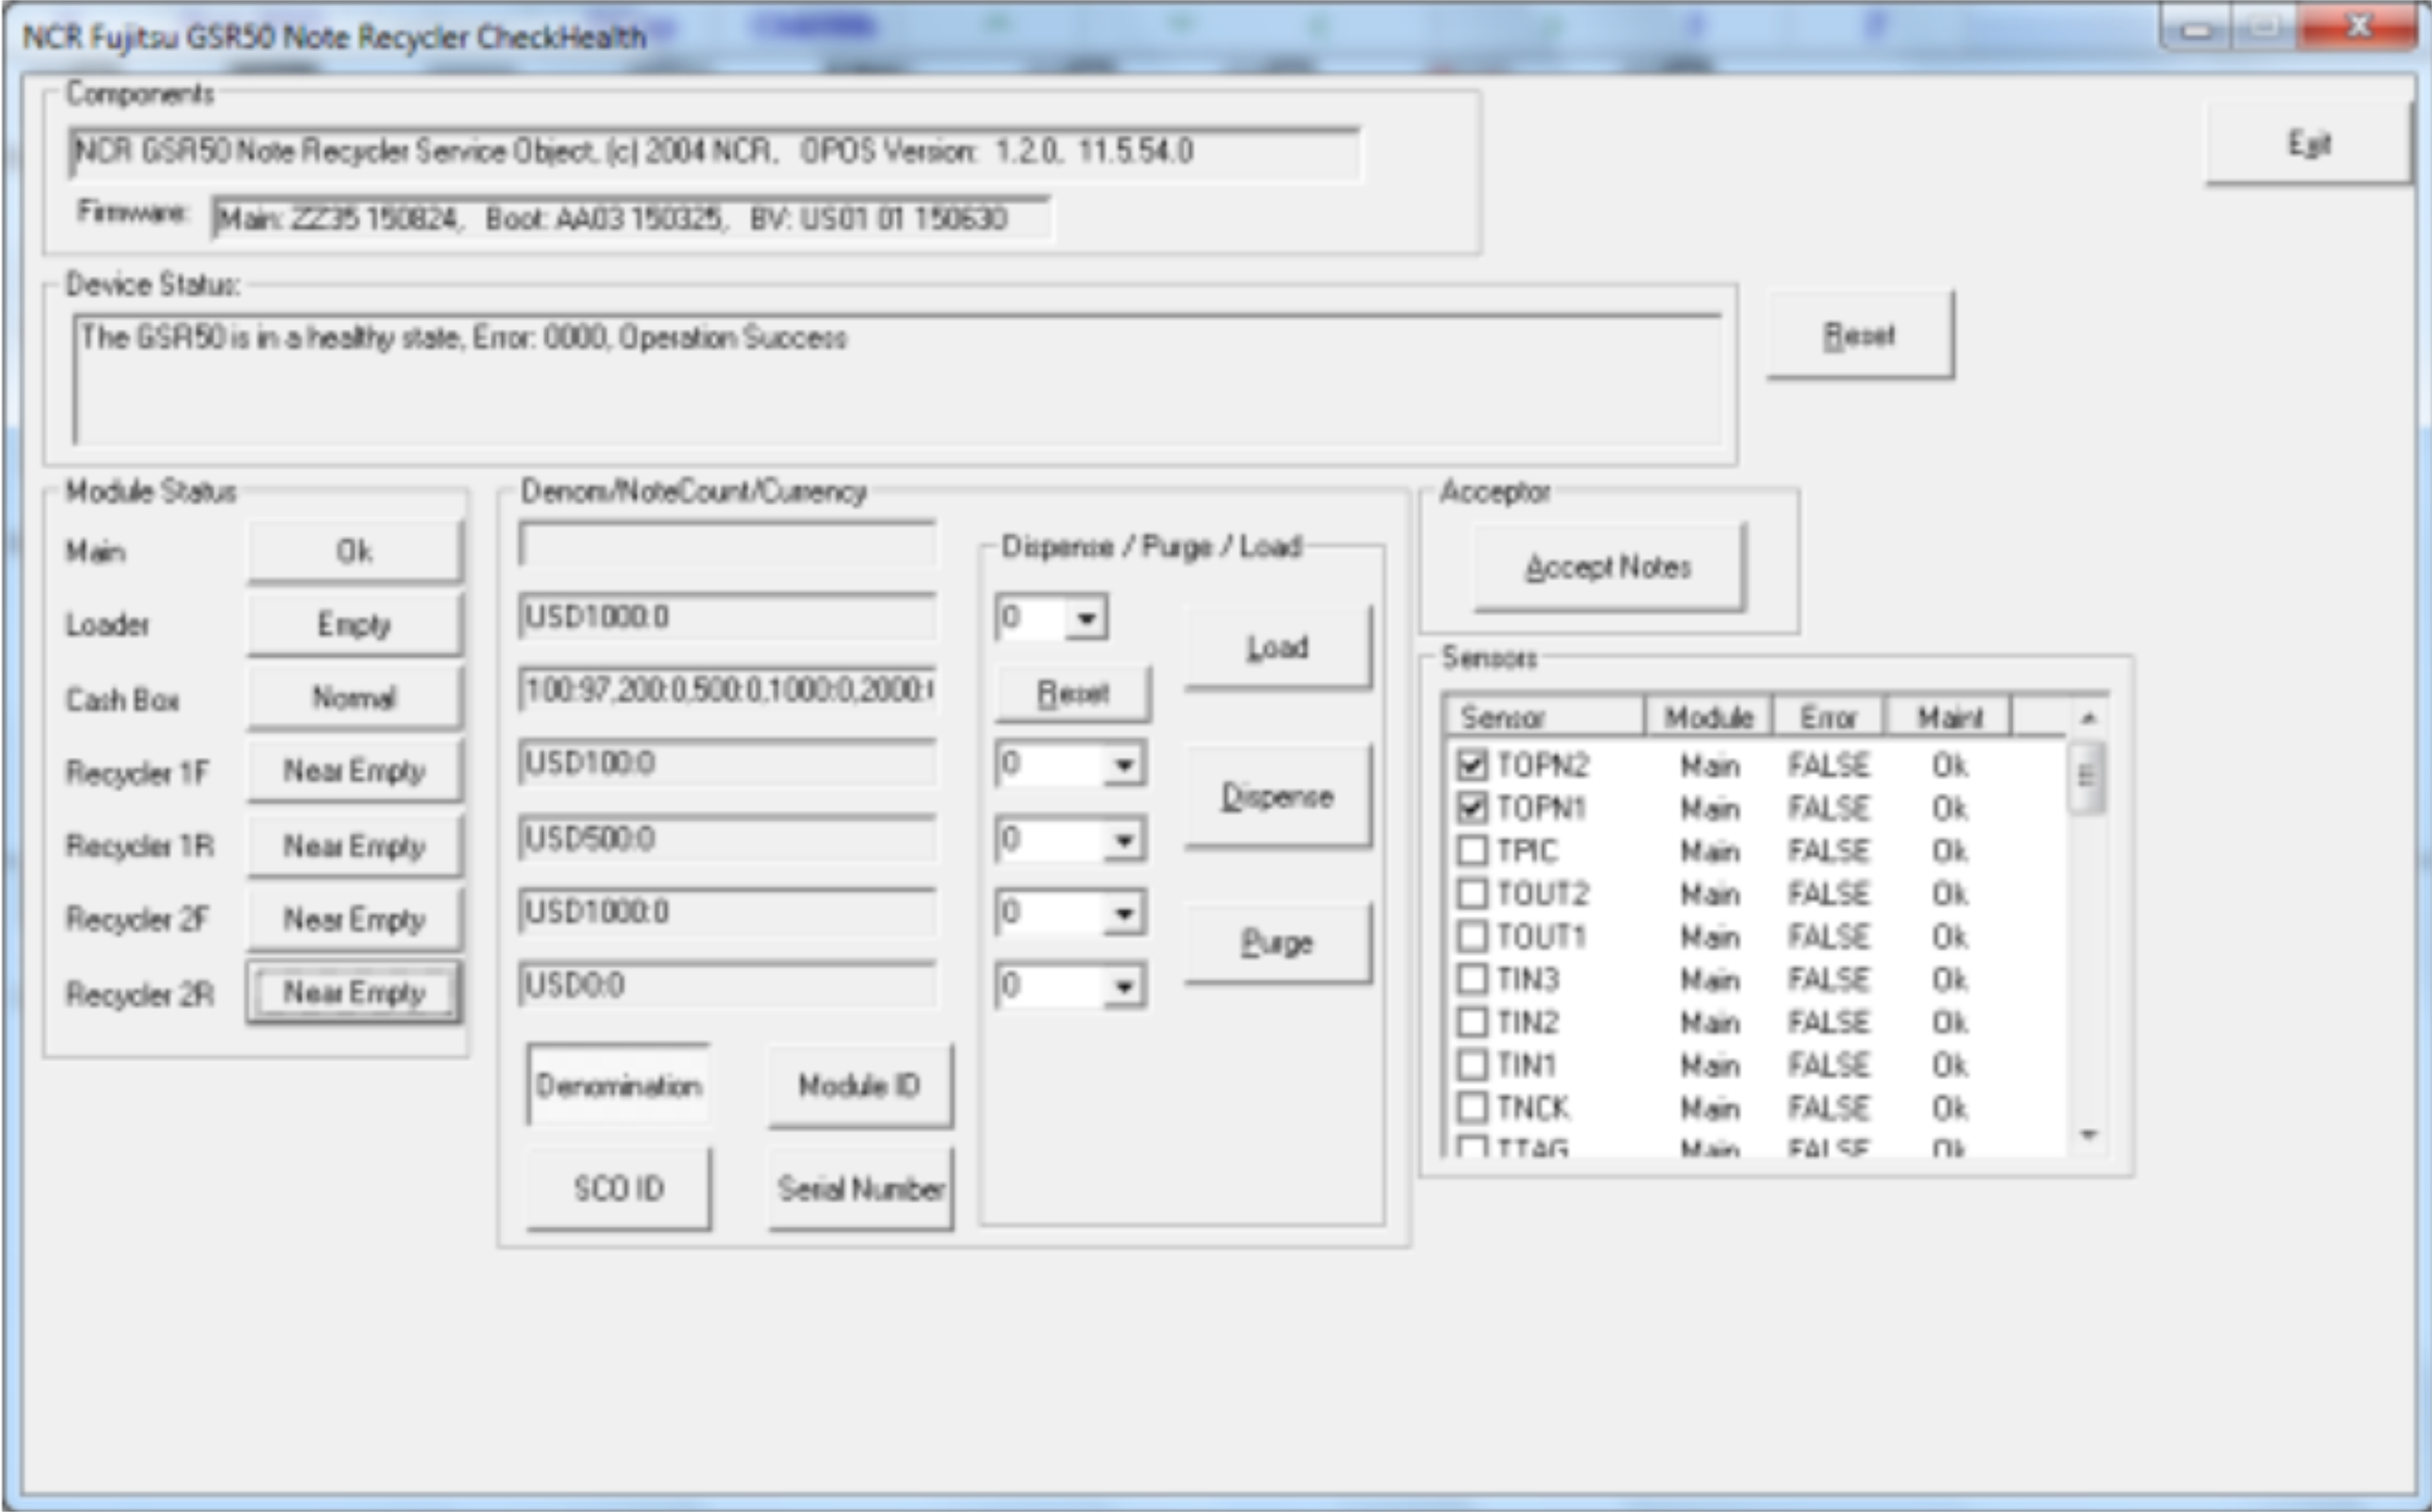Click the empty field atop Denom/NoteCount/Currency
This screenshot has height=1512, width=2432.
[728, 546]
